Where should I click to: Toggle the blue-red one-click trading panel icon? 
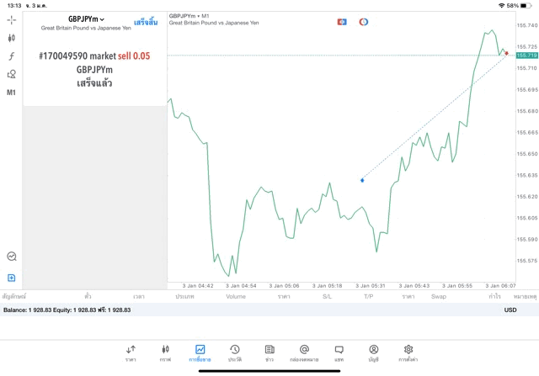[x=342, y=22]
